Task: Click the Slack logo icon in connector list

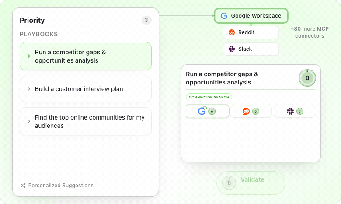Action: 232,49
